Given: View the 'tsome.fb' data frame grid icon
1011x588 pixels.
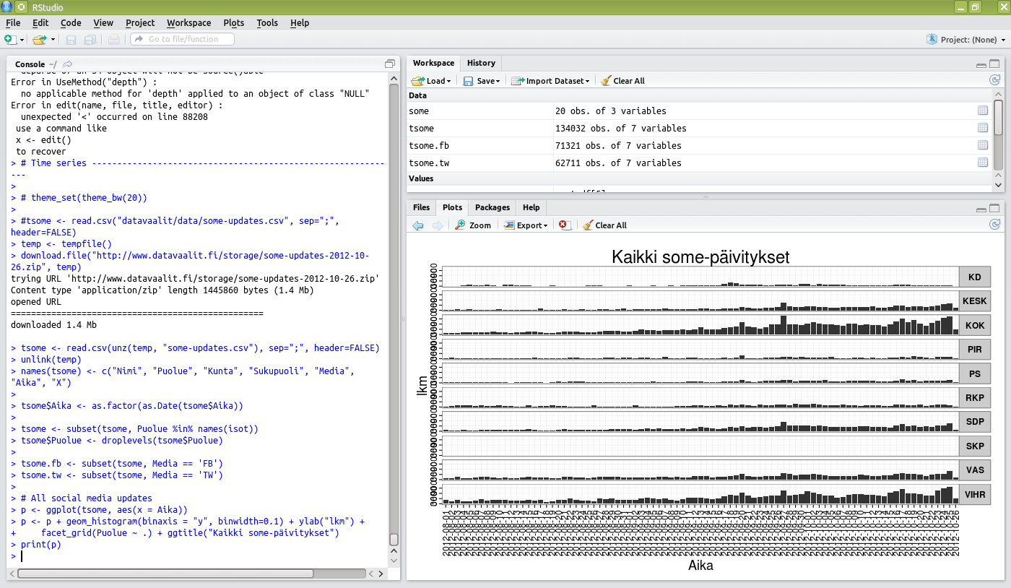Looking at the screenshot, I should (x=983, y=145).
